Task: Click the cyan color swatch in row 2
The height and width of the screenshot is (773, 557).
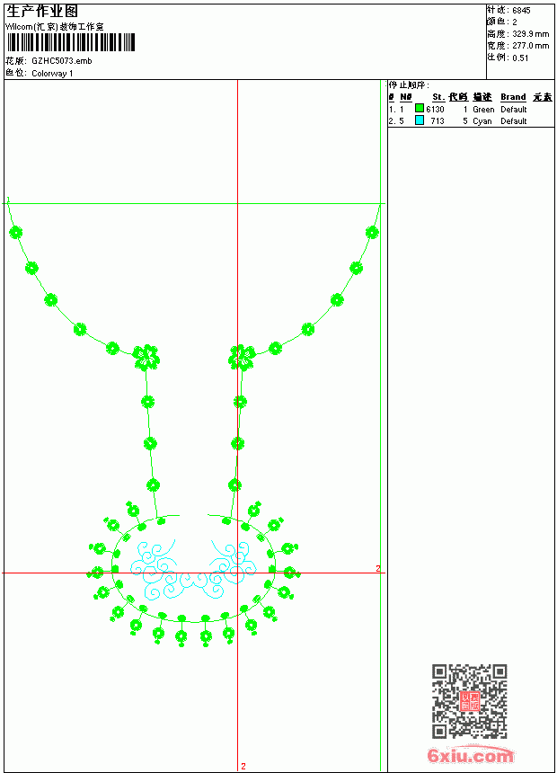Action: 420,120
